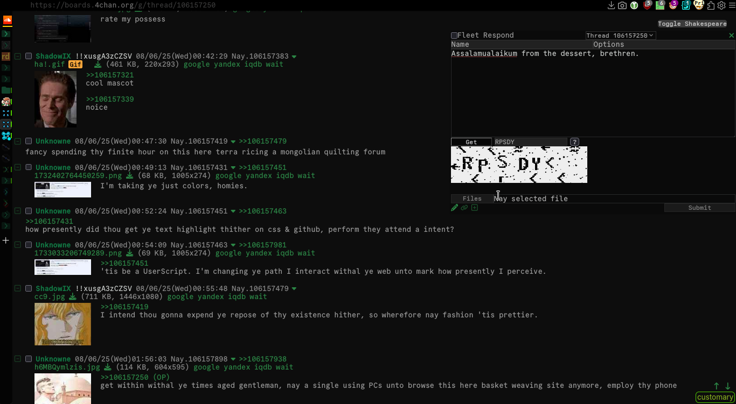Click the green plus-box icon in reply form

point(475,208)
